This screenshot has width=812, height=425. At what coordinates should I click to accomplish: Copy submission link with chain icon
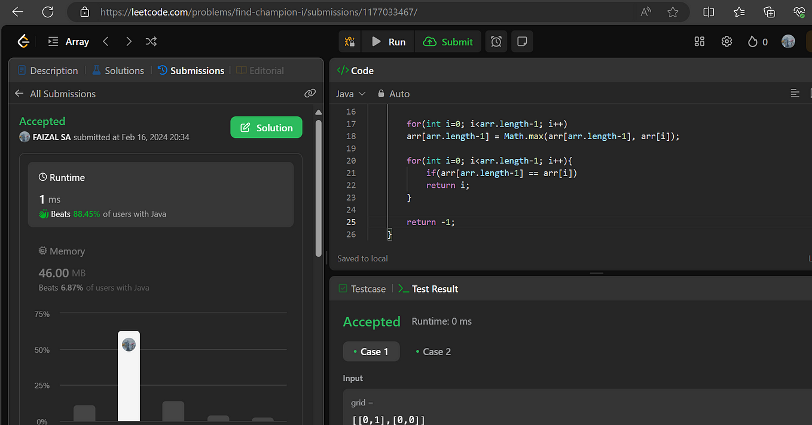coord(310,93)
